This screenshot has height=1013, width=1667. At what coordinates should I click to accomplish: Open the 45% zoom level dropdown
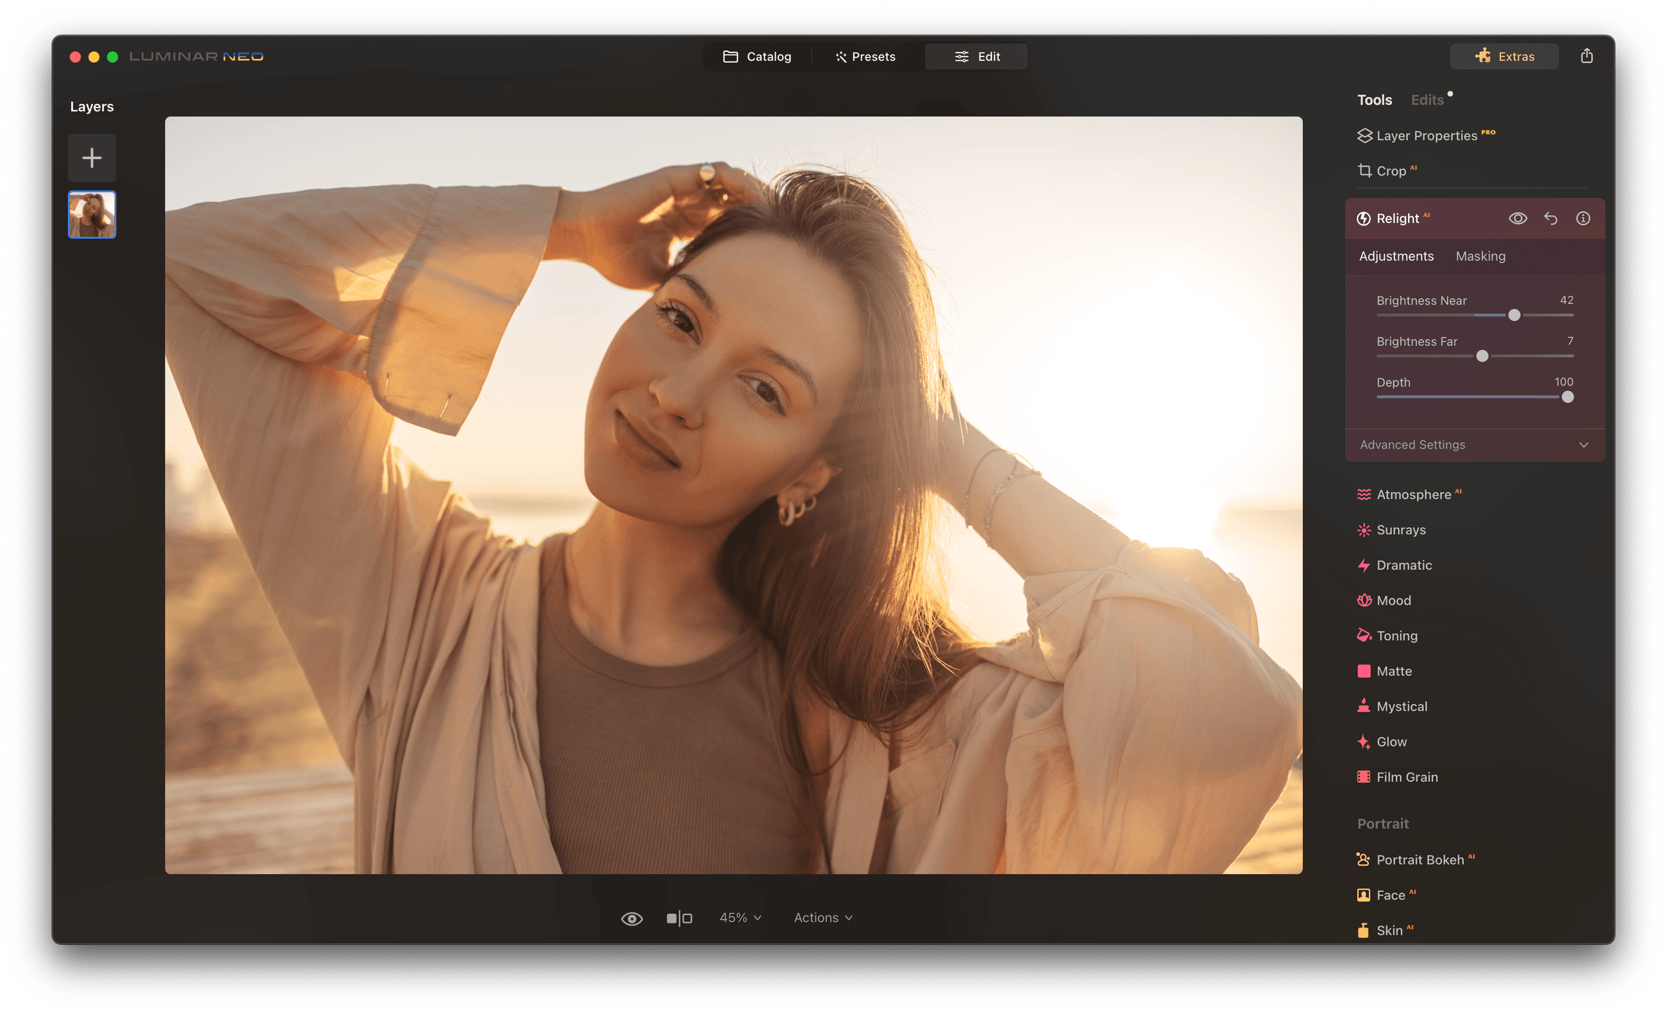click(739, 917)
